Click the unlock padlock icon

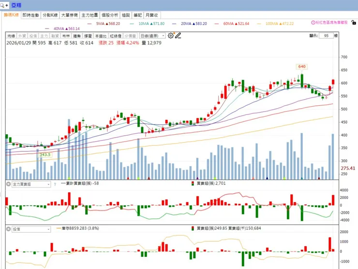[x=354, y=22]
